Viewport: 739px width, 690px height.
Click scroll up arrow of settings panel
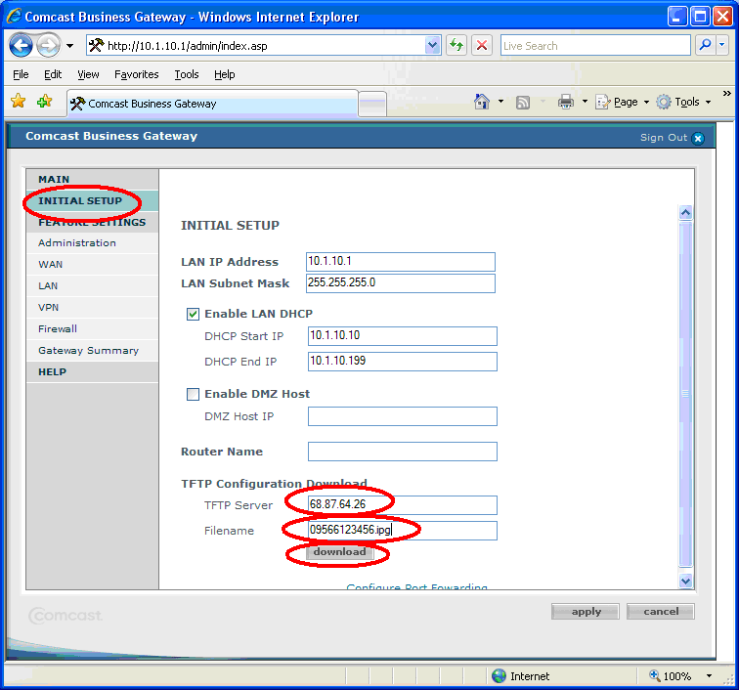(685, 212)
